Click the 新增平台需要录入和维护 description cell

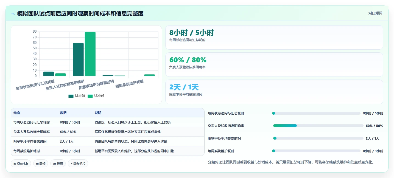click(x=134, y=151)
